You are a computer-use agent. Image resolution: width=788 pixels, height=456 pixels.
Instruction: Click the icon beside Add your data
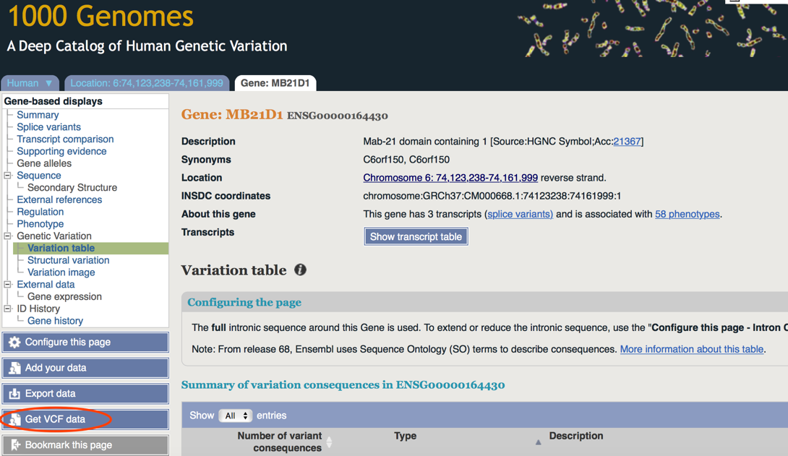pos(14,368)
